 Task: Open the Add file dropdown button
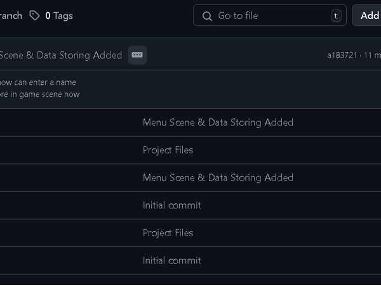click(x=367, y=15)
